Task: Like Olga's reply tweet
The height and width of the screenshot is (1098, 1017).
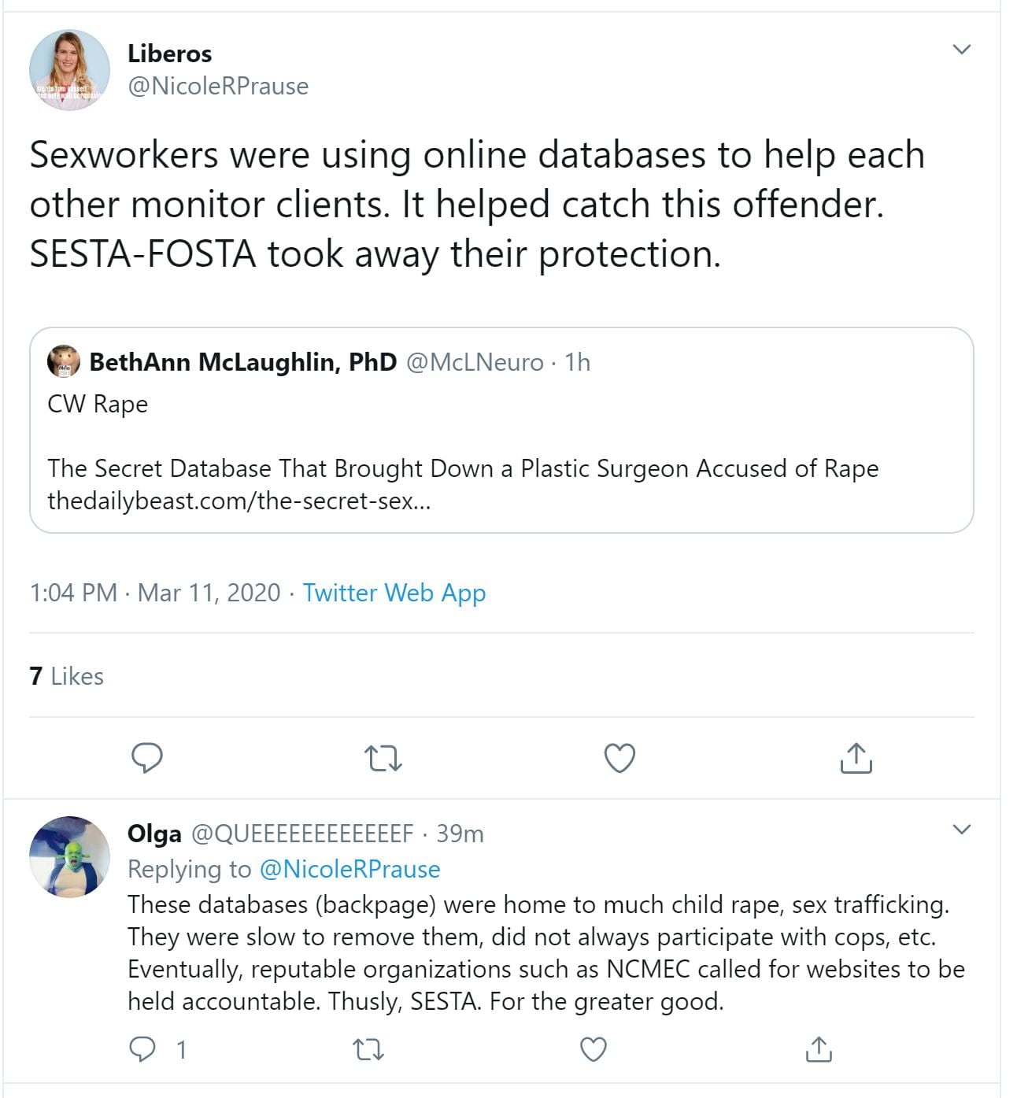Action: [593, 1049]
